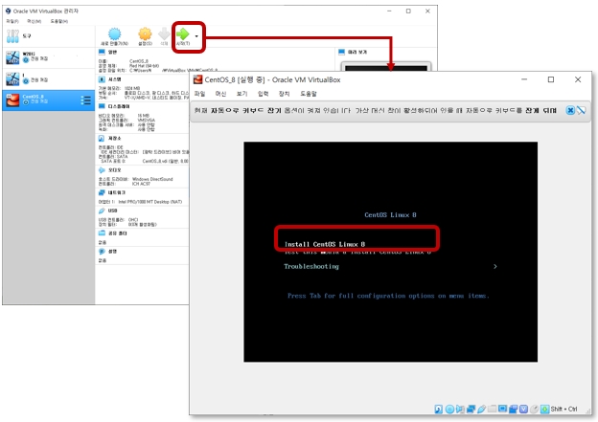
Task: Click the CentOS_8 icon in VM window title bar
Action: tap(198, 79)
